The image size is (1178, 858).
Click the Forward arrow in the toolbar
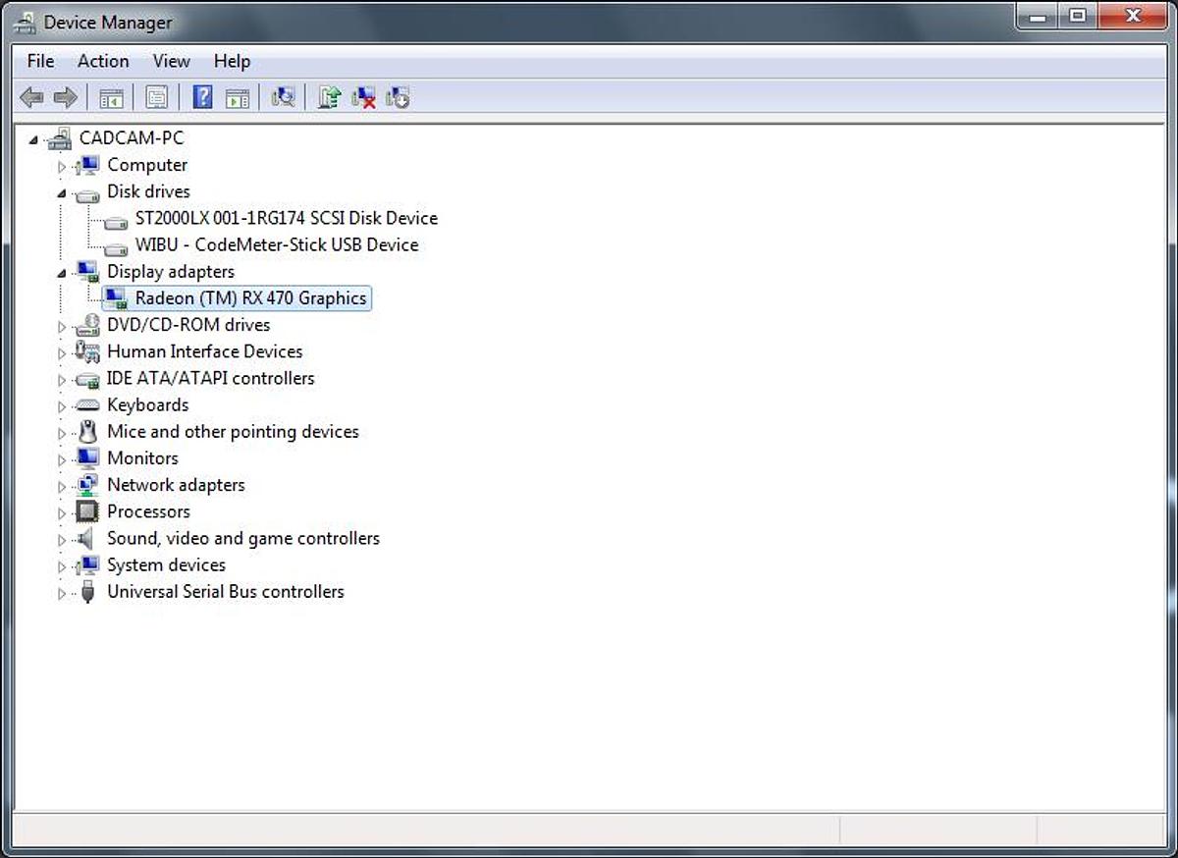(x=65, y=97)
